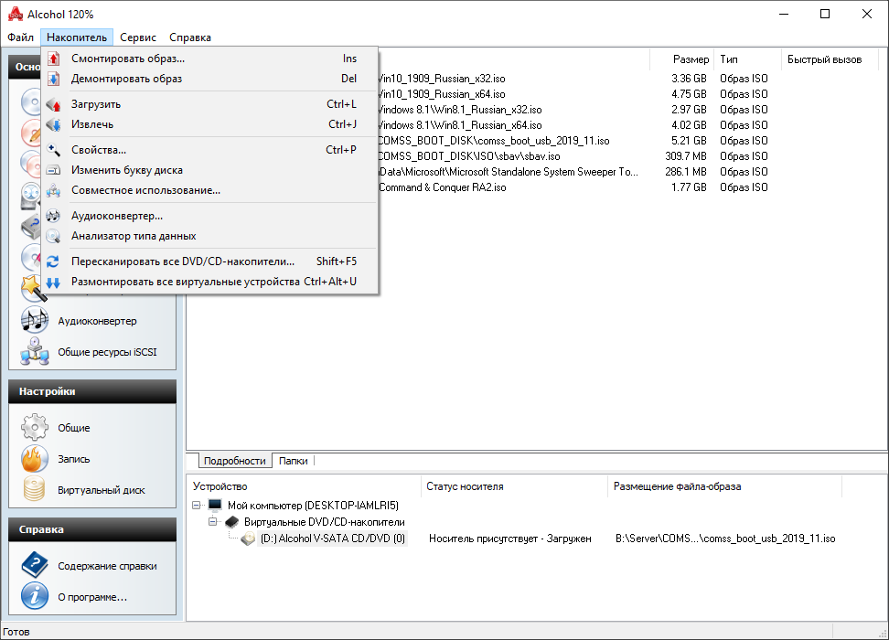Click the gear icon for Общие settings
This screenshot has width=889, height=640.
[35, 427]
